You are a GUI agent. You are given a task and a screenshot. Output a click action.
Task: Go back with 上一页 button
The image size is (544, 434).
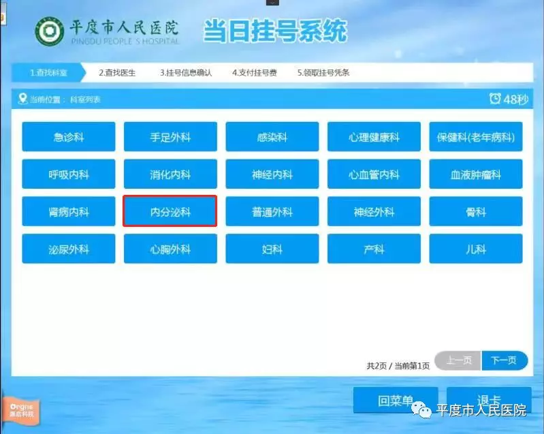click(x=458, y=361)
